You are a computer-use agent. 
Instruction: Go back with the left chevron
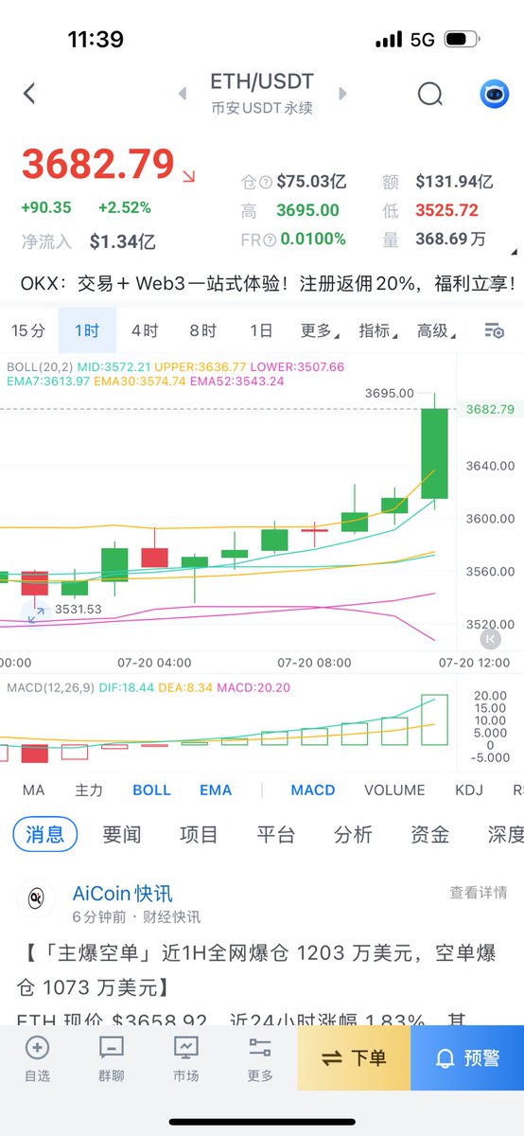coord(29,93)
